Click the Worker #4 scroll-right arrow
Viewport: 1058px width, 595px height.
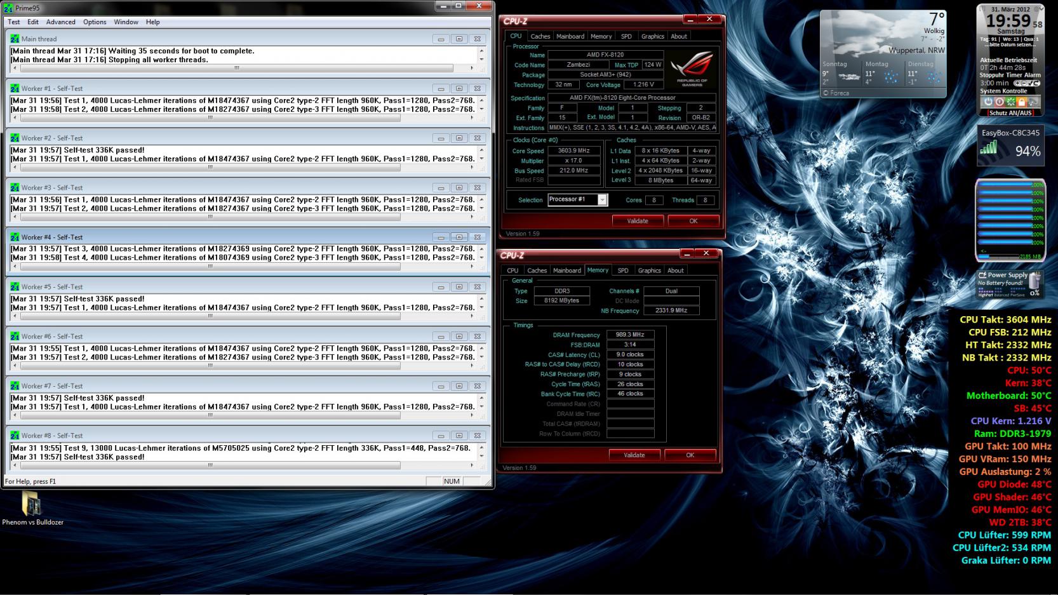471,266
